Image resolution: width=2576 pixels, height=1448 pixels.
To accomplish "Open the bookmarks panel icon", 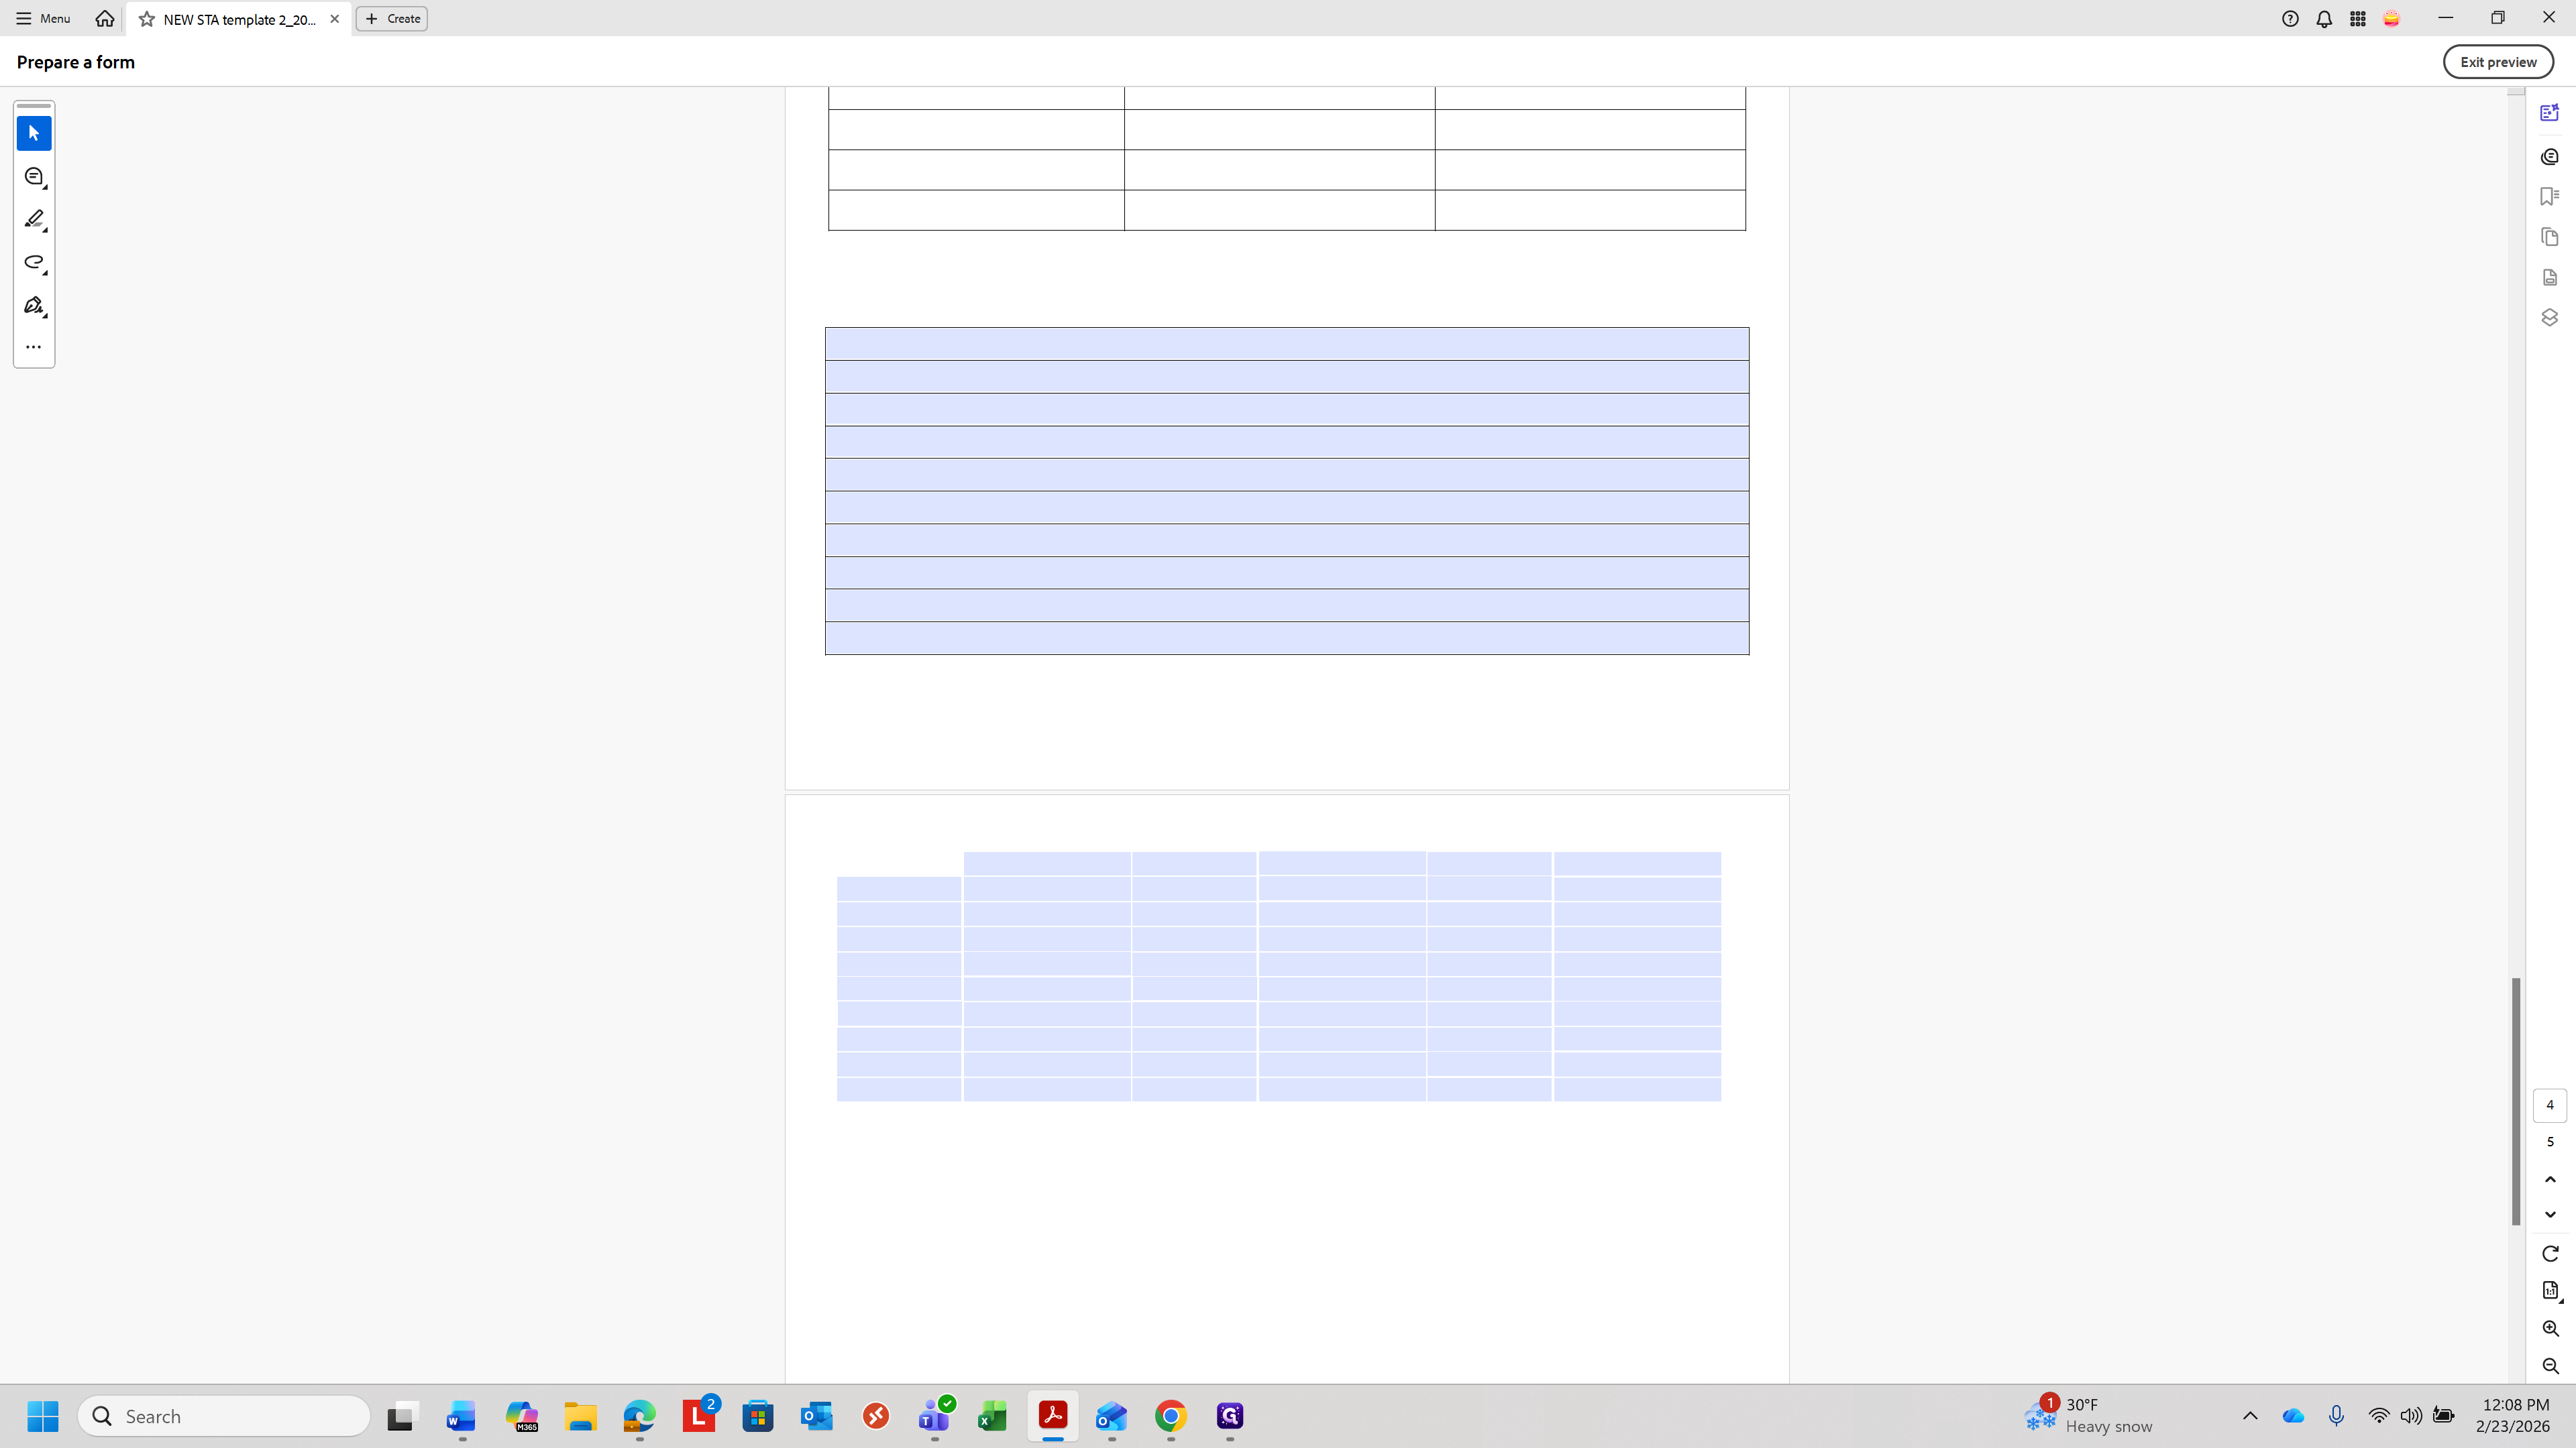I will (2549, 197).
